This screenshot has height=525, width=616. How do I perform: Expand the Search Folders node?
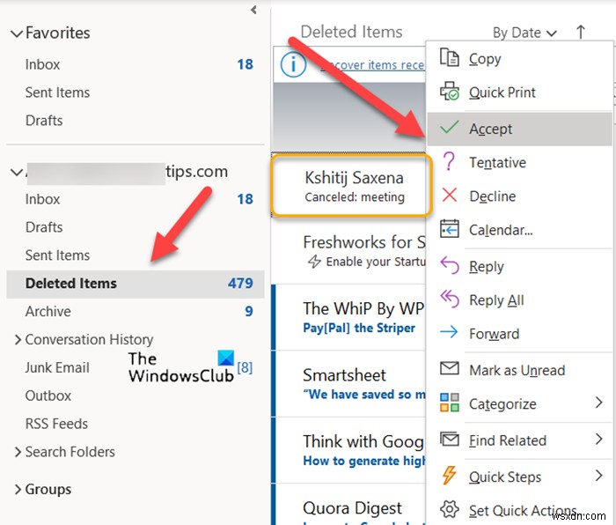tap(18, 452)
